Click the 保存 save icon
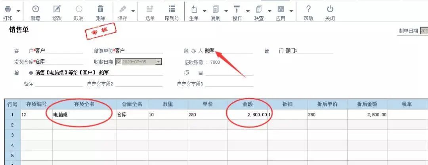This screenshot has width=428, height=165. point(122,9)
